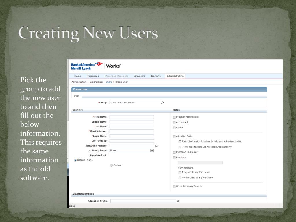Select the Default - None radio button
Screen dimensions: 296x222
75,160
